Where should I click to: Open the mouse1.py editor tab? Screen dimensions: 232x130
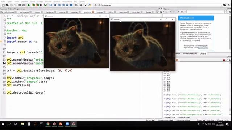(x=75, y=12)
